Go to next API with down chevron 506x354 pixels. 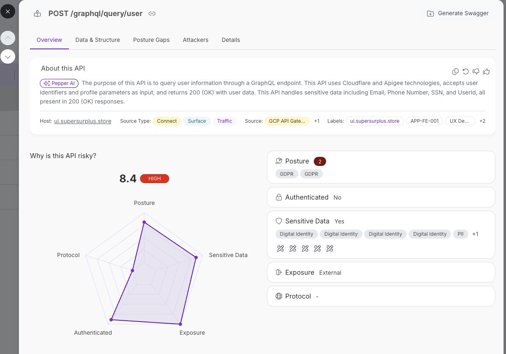[x=8, y=56]
